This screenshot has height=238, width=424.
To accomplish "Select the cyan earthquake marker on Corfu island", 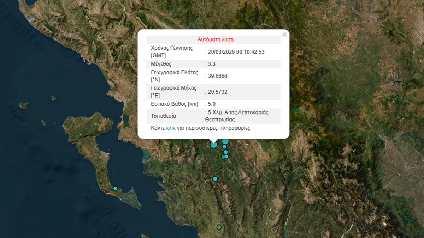I will click(115, 189).
